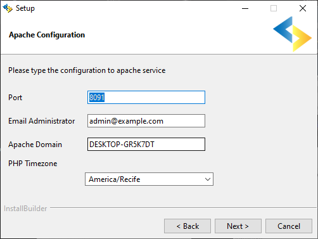Click the Apache Domain label
This screenshot has width=318, height=239.
pos(35,145)
